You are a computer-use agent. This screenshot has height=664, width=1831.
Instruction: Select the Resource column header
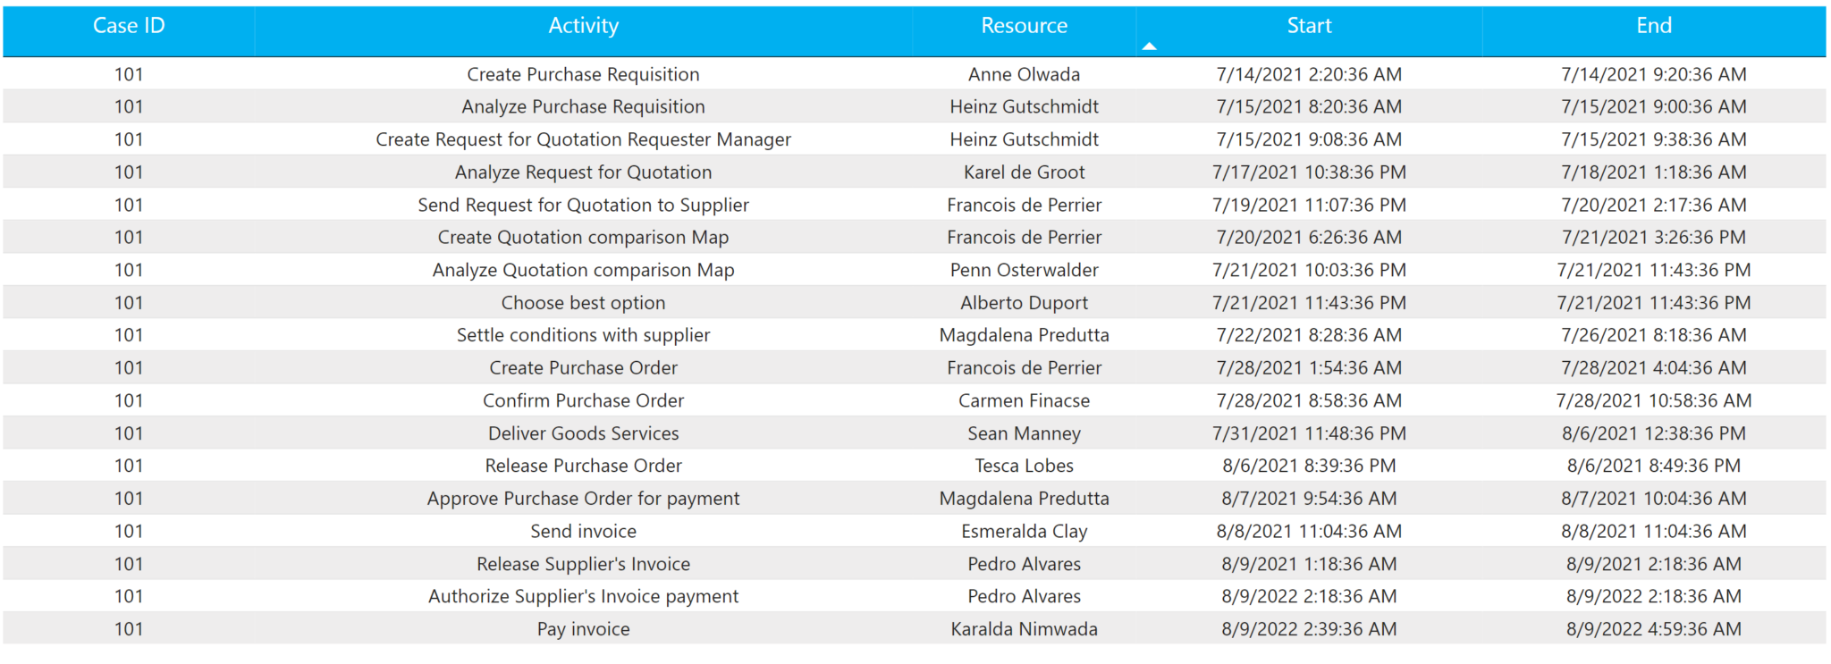point(1024,26)
